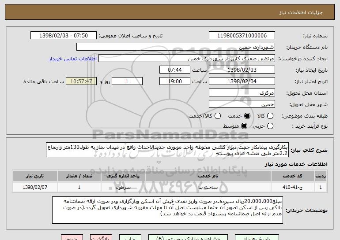Image resolution: width=340 pixels, height=240 pixels.
Task: Click the تعداد / مقدار column header
Action: tap(79, 176)
